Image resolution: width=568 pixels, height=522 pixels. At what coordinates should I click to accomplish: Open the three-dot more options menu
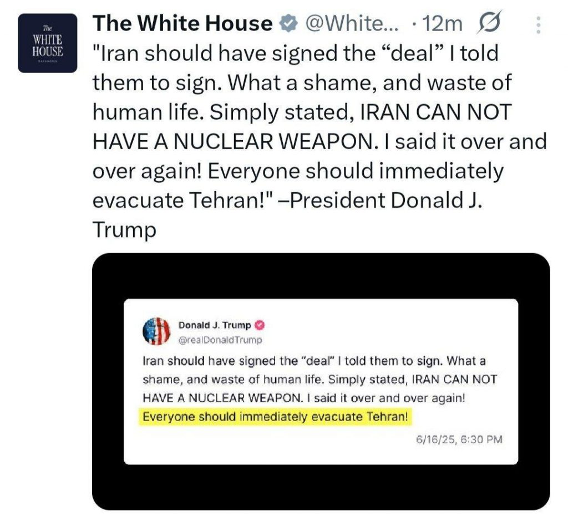coord(538,25)
